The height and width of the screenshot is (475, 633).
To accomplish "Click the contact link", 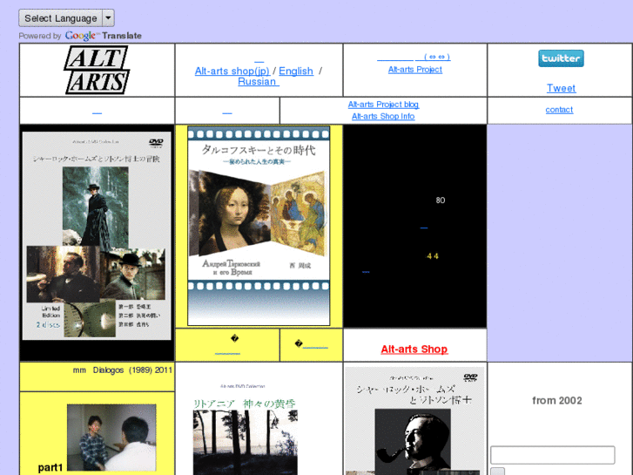I will coord(559,110).
